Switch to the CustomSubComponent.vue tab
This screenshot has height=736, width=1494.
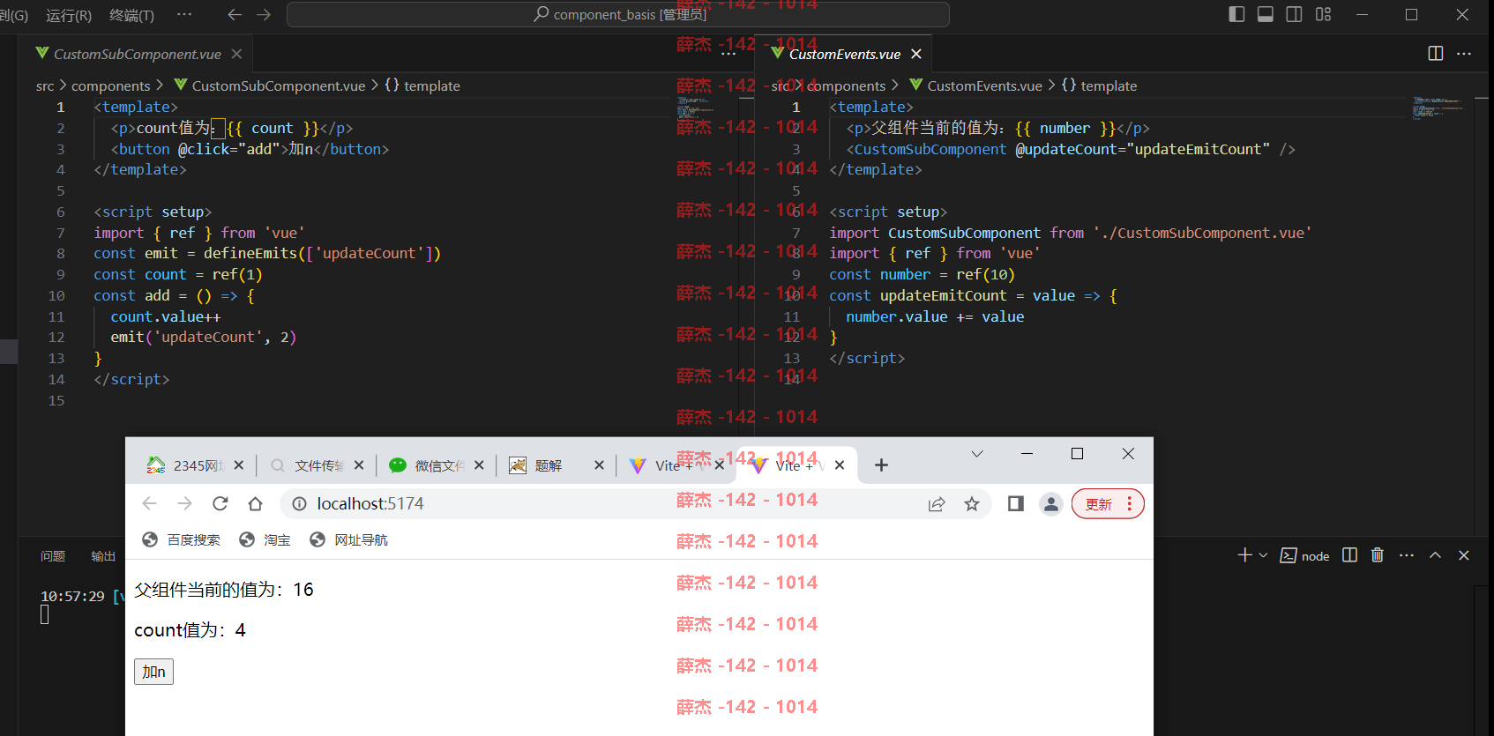138,54
